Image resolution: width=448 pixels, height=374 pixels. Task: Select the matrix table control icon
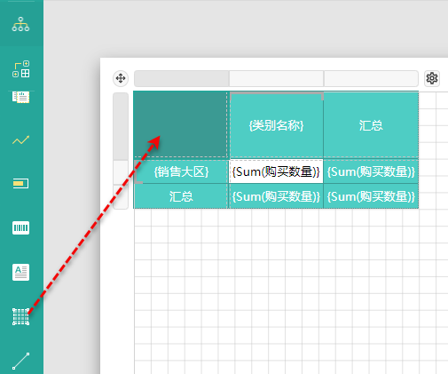point(20,316)
